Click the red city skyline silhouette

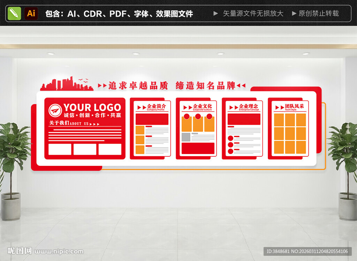[67, 84]
